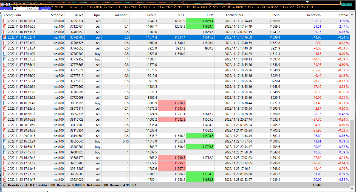
Task: Click the profit value -67.40
Action: point(317,86)
